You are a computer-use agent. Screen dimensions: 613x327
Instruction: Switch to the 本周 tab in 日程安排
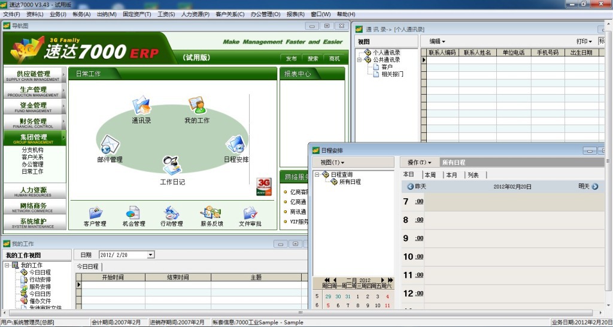pos(430,175)
